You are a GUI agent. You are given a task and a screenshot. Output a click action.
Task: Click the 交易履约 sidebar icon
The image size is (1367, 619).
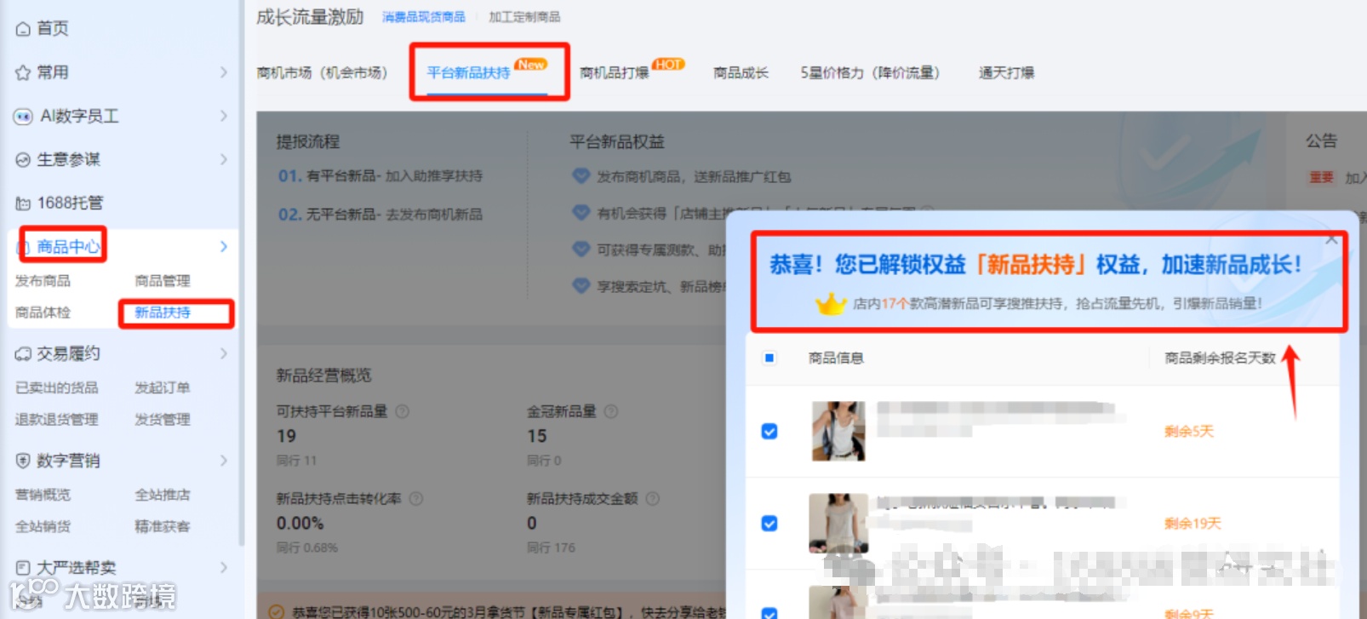(23, 353)
